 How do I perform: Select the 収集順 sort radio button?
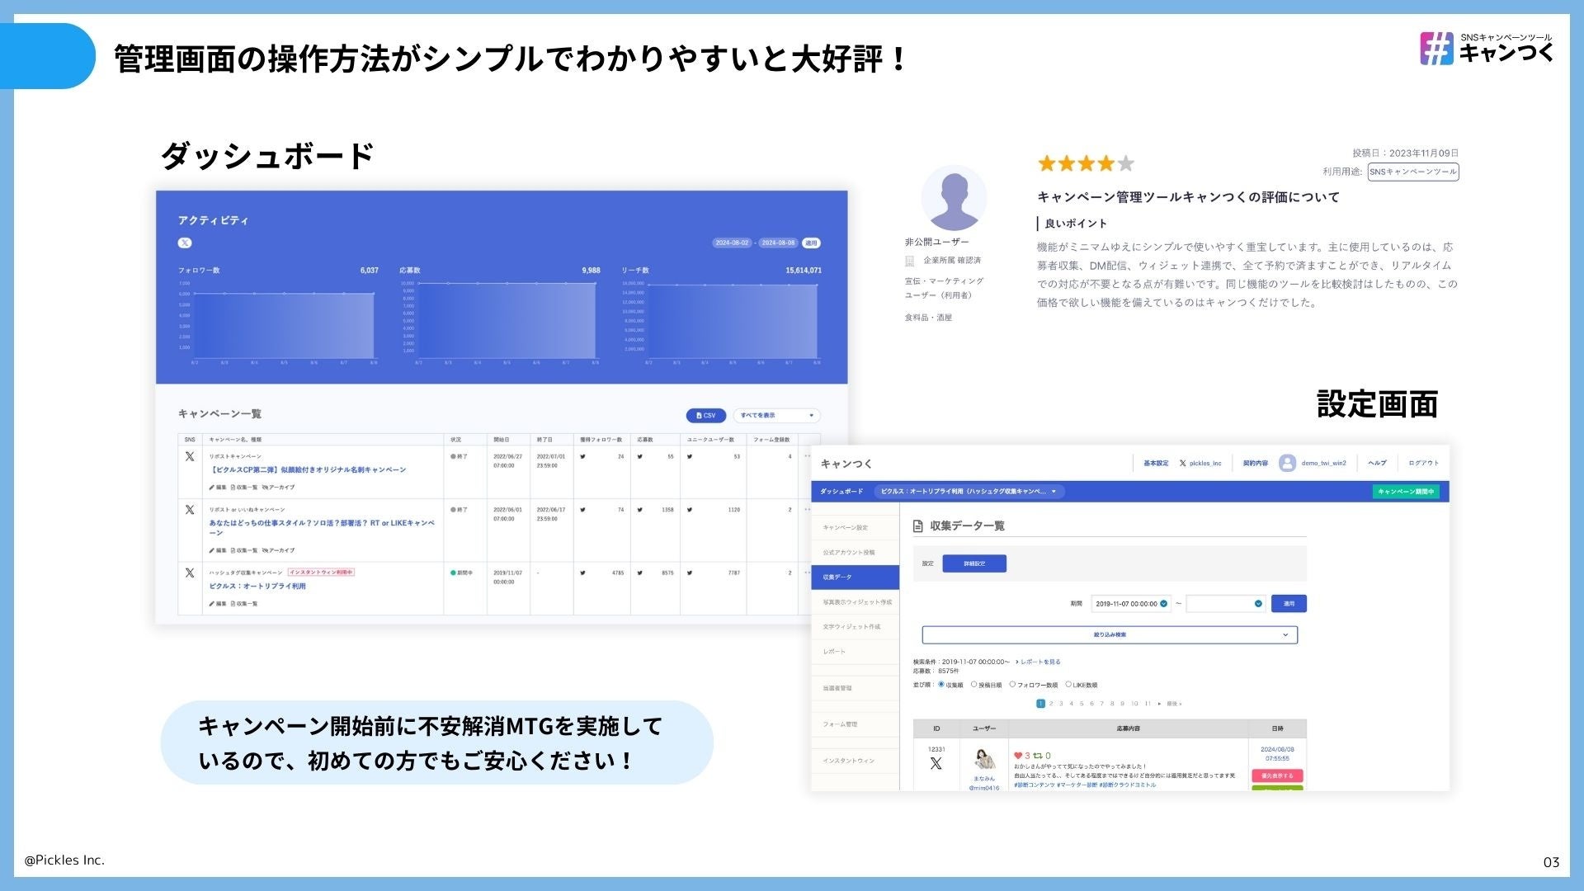941,685
